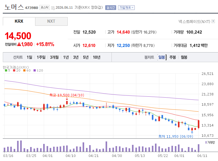Click the trading volume value 100,242
Viewport: 218px width, 161px height.
pyautogui.click(x=194, y=32)
